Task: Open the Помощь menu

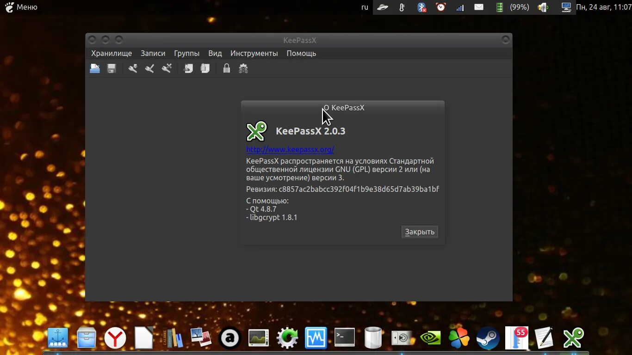Action: point(301,53)
